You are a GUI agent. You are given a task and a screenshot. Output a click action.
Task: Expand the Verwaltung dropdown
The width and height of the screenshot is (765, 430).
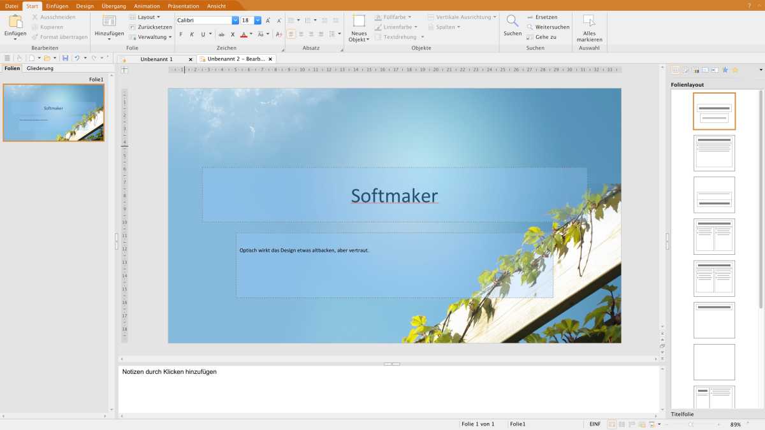click(150, 37)
